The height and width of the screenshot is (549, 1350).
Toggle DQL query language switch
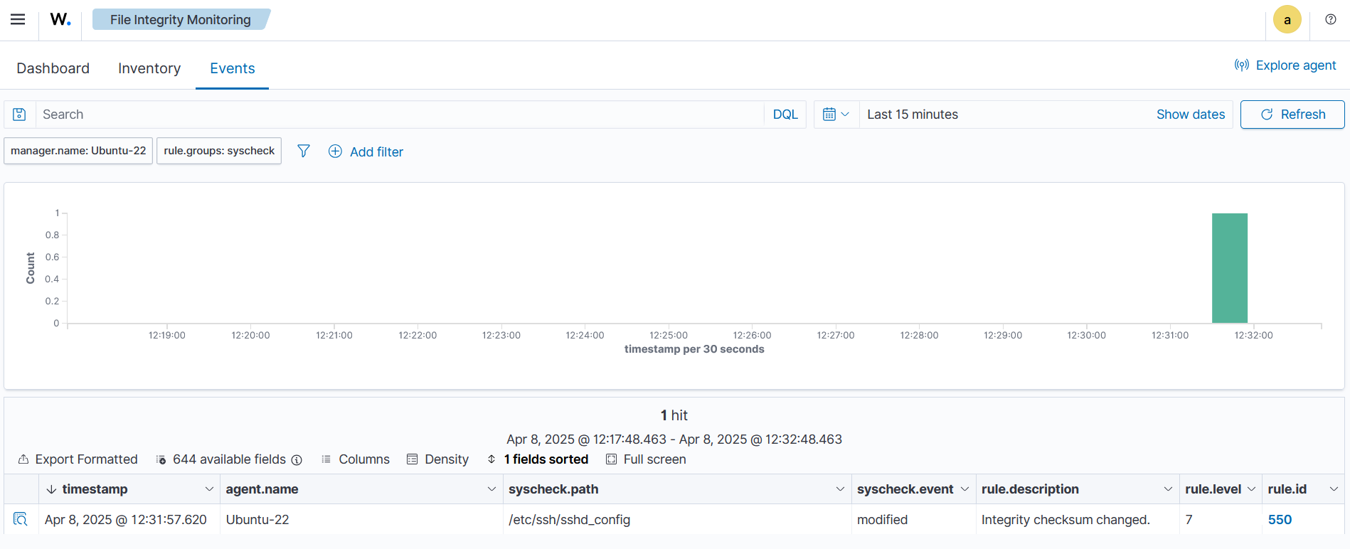point(785,114)
